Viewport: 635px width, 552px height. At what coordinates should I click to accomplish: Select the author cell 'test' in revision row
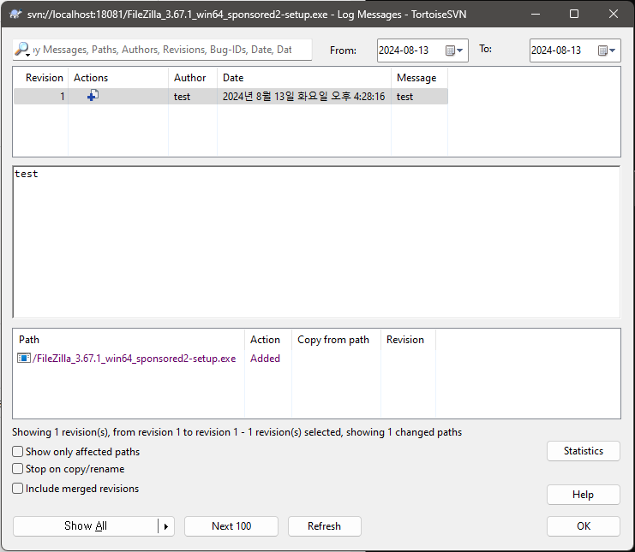pos(193,97)
